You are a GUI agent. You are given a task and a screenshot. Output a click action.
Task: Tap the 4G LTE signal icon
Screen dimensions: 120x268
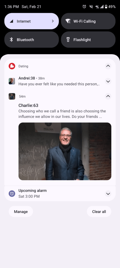pos(97,7)
